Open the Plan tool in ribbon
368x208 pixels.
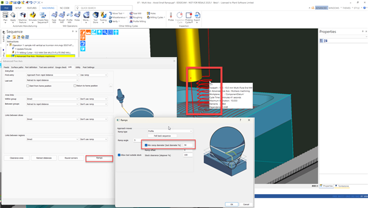5,17
